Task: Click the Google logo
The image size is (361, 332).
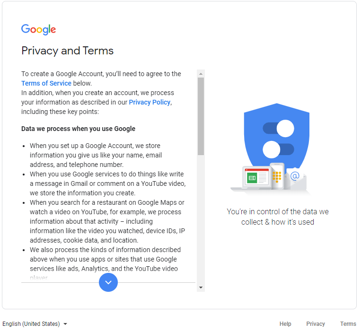Action: [x=39, y=30]
